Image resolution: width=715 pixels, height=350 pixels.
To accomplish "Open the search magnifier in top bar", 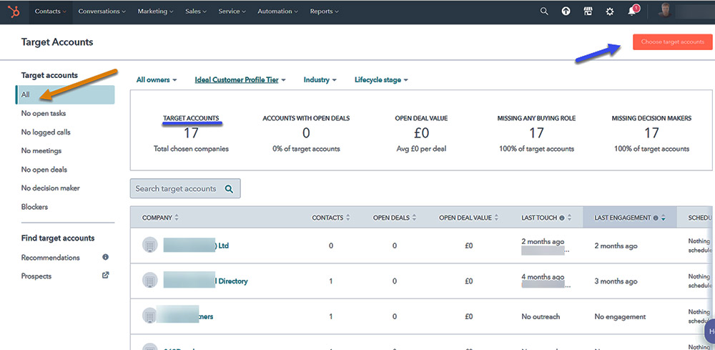I will point(544,11).
